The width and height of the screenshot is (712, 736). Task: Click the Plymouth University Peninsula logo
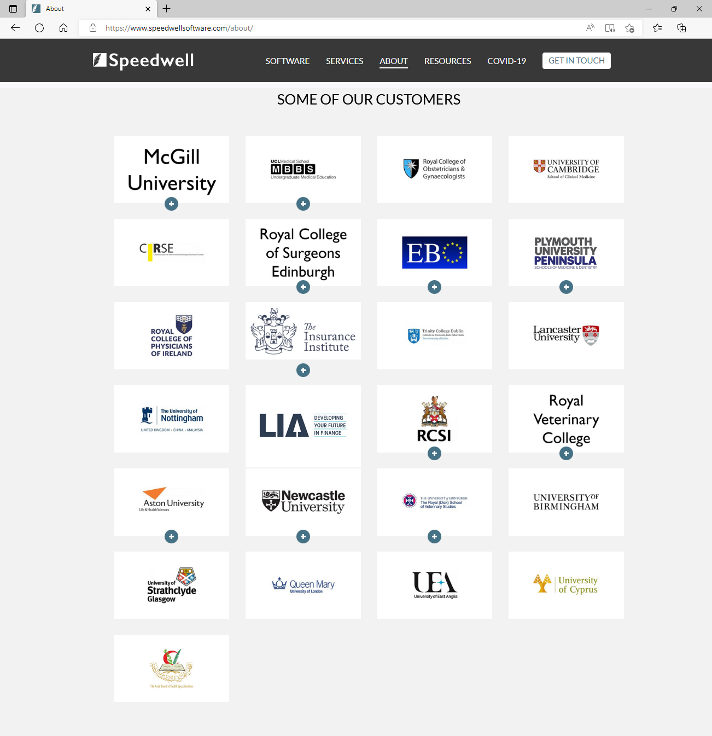566,253
